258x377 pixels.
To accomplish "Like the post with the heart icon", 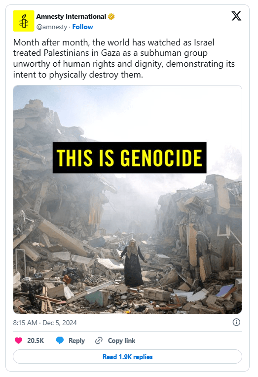I will tap(18, 340).
